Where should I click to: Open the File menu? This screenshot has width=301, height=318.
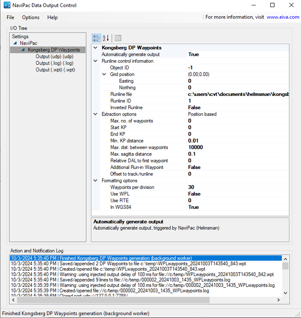pos(10,17)
